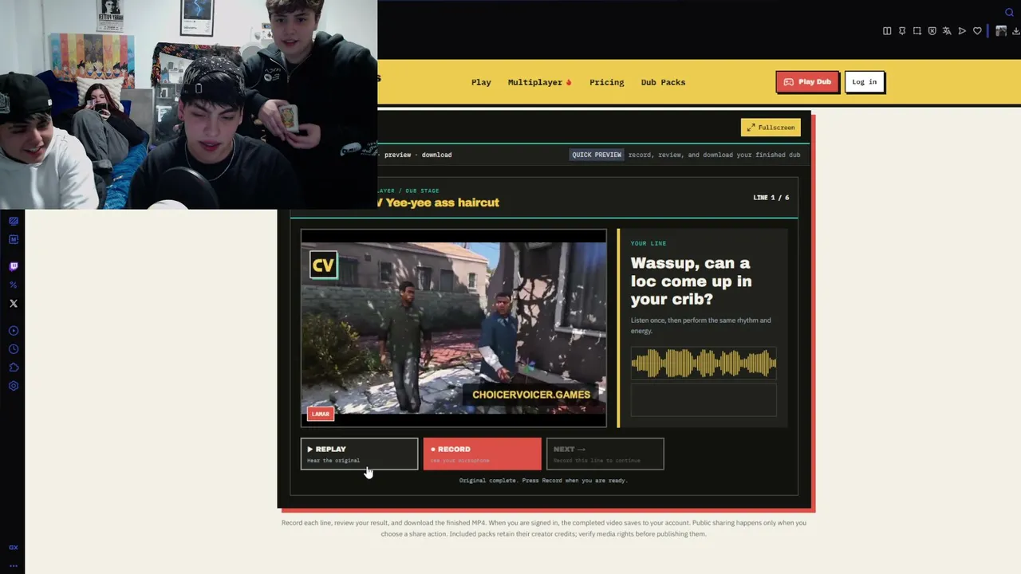Click 'Record each line, review your result' paragraph
Screen dimensions: 1021x574
[x=544, y=528]
